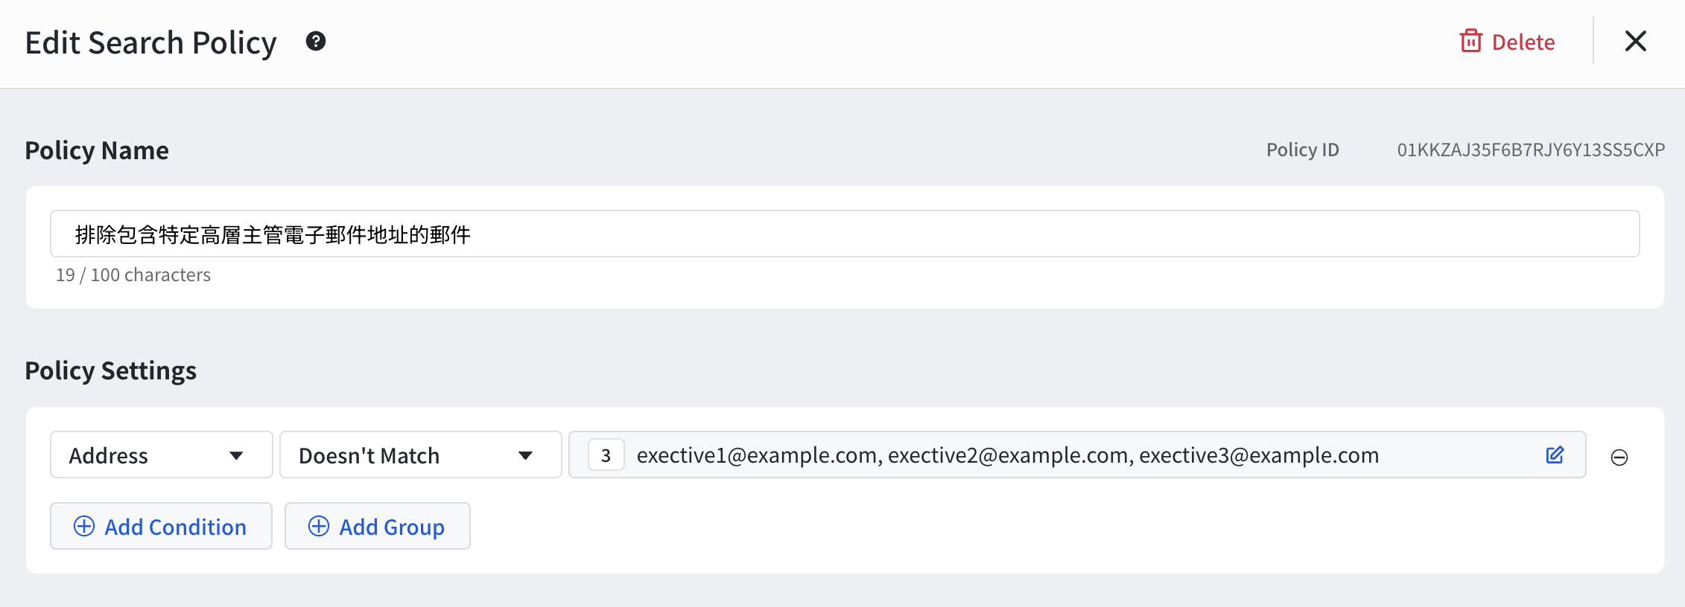1685x607 pixels.
Task: Open the Address field dropdown
Action: [x=162, y=455]
